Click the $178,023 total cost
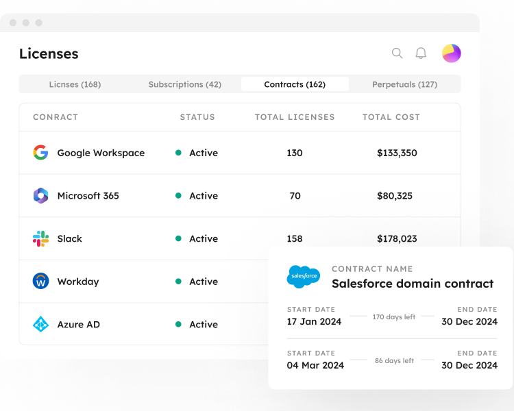This screenshot has width=514, height=411. pos(397,238)
